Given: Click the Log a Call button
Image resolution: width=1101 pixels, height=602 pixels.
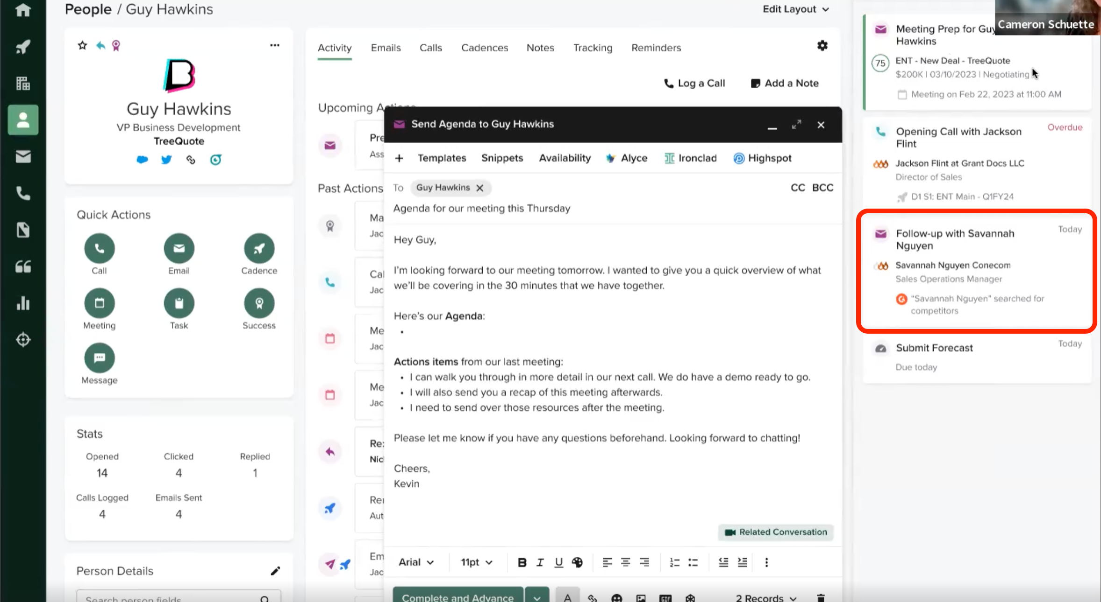Looking at the screenshot, I should (694, 83).
